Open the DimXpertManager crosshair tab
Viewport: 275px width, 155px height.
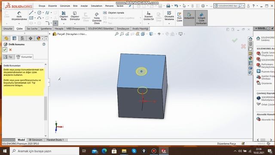(x=31, y=38)
